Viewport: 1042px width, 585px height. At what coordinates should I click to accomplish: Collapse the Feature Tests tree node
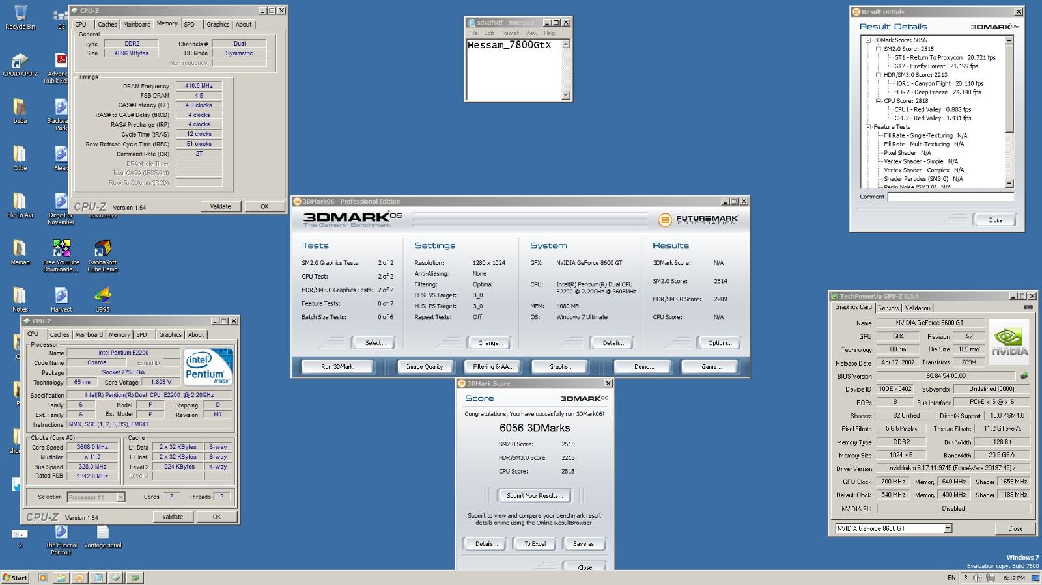(867, 127)
